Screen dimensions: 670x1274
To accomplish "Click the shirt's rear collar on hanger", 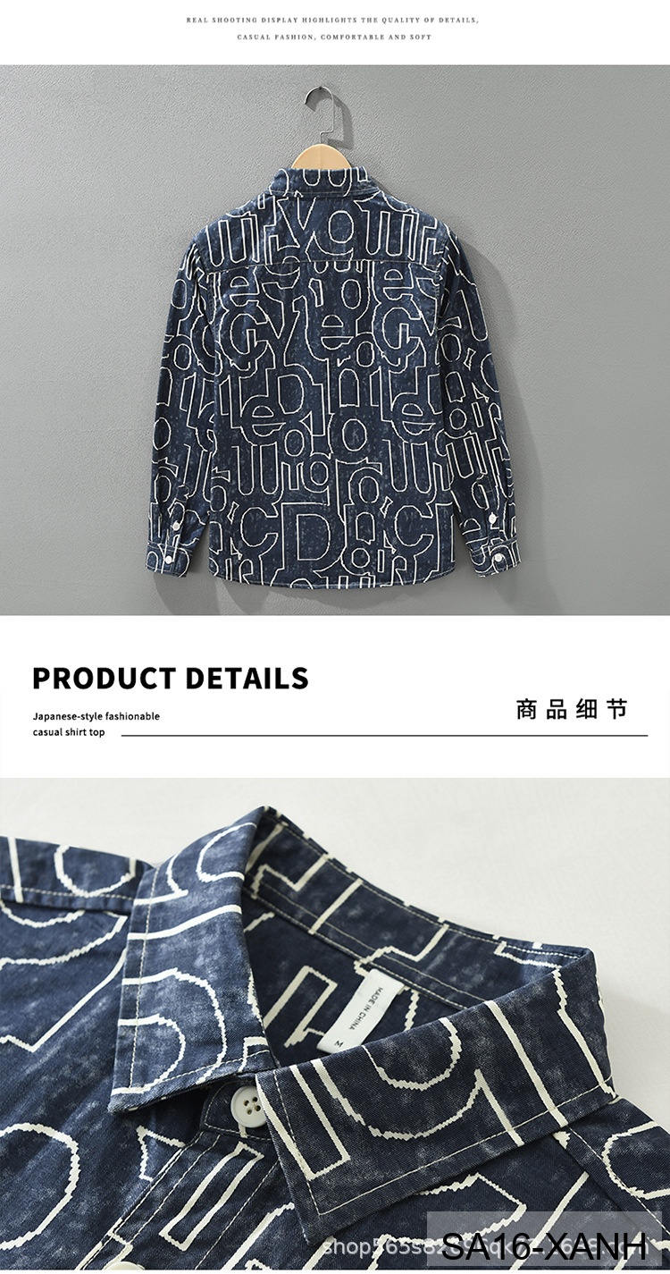I will (324, 176).
